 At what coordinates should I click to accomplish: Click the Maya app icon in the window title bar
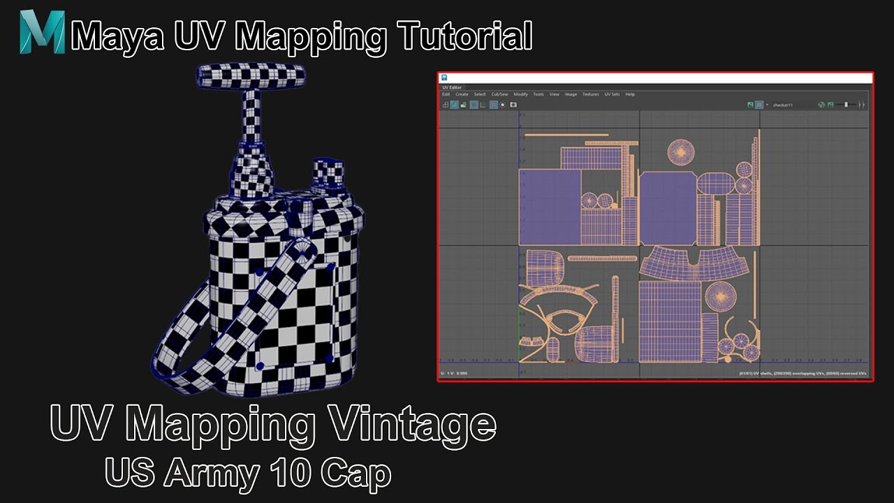(444, 78)
